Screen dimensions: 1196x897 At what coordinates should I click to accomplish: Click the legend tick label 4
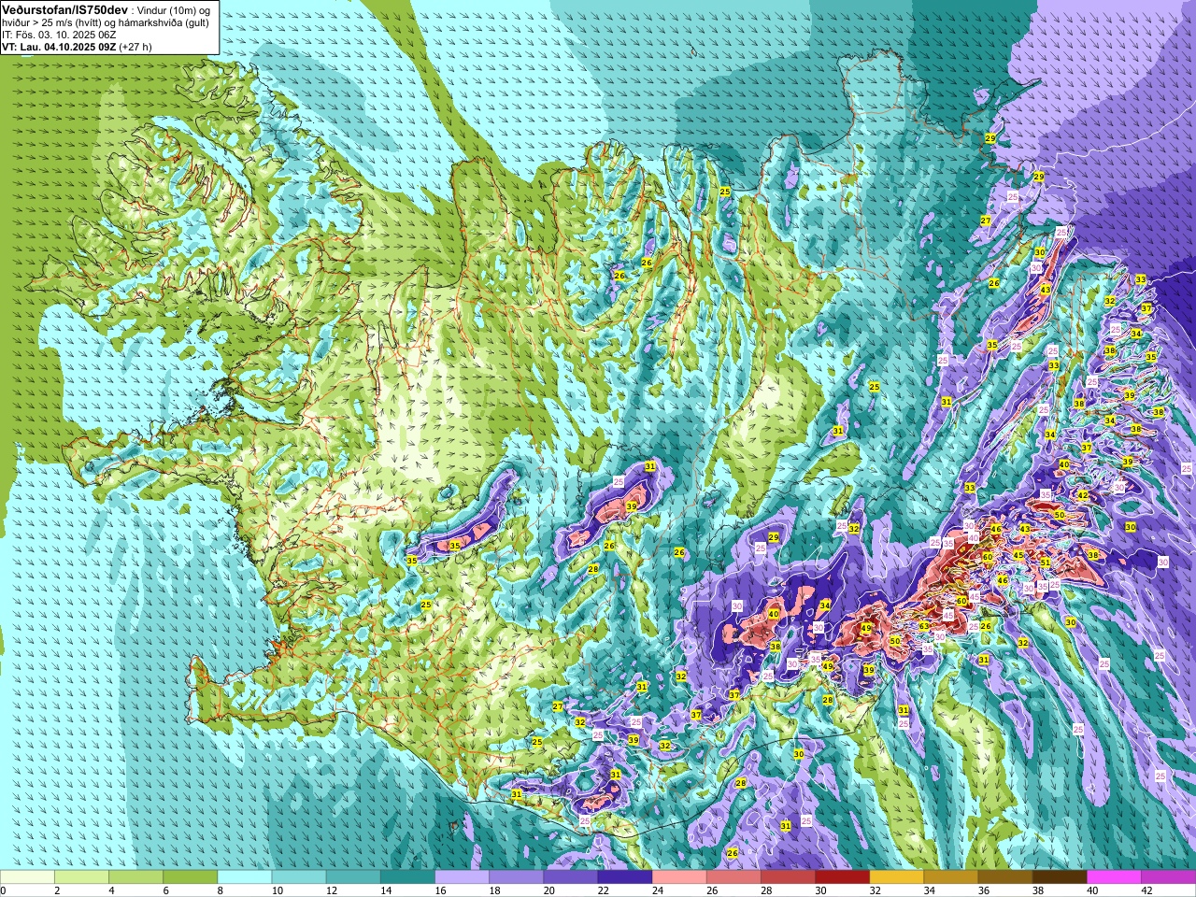[x=110, y=890]
